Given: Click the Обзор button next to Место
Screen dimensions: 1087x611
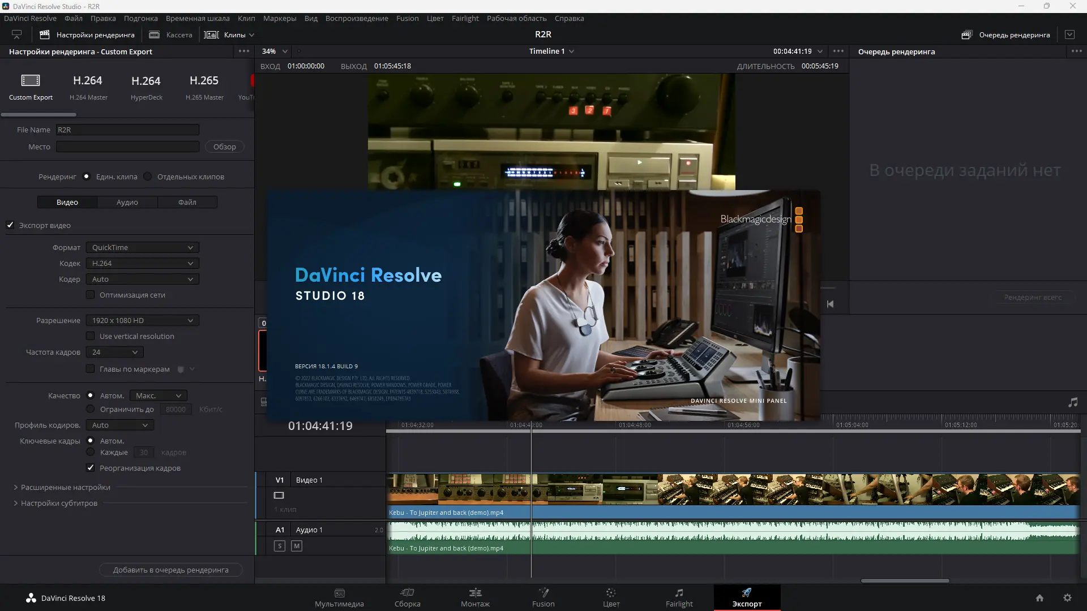Looking at the screenshot, I should click(224, 147).
